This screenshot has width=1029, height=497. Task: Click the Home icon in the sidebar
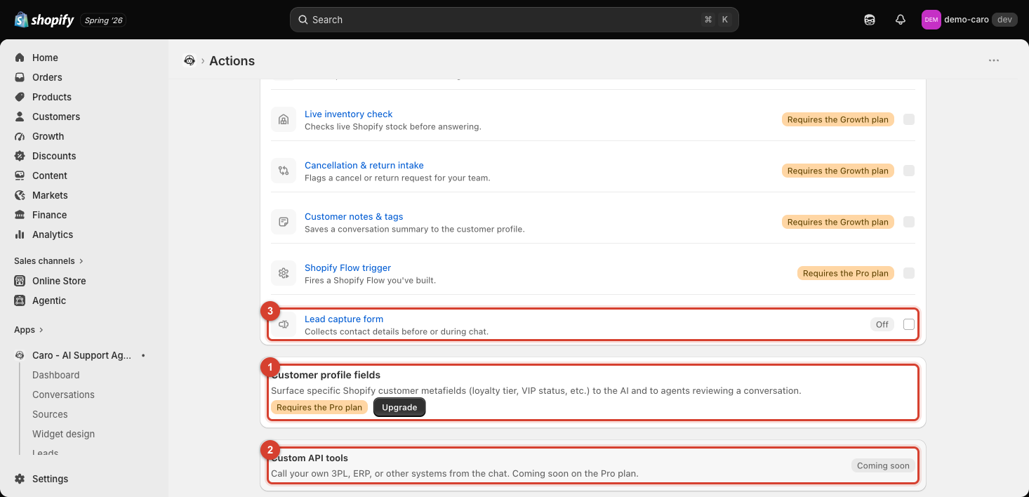pos(20,58)
